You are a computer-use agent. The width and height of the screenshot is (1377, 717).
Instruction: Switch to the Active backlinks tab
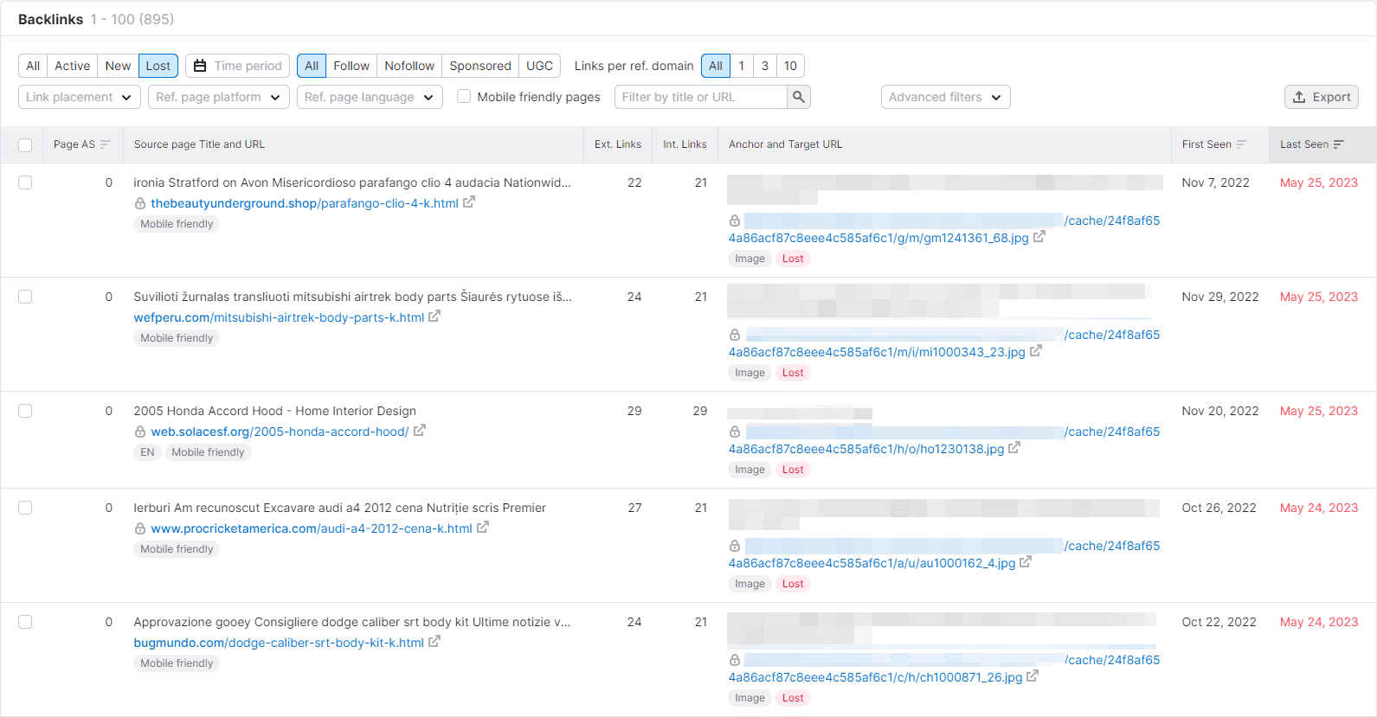click(72, 66)
